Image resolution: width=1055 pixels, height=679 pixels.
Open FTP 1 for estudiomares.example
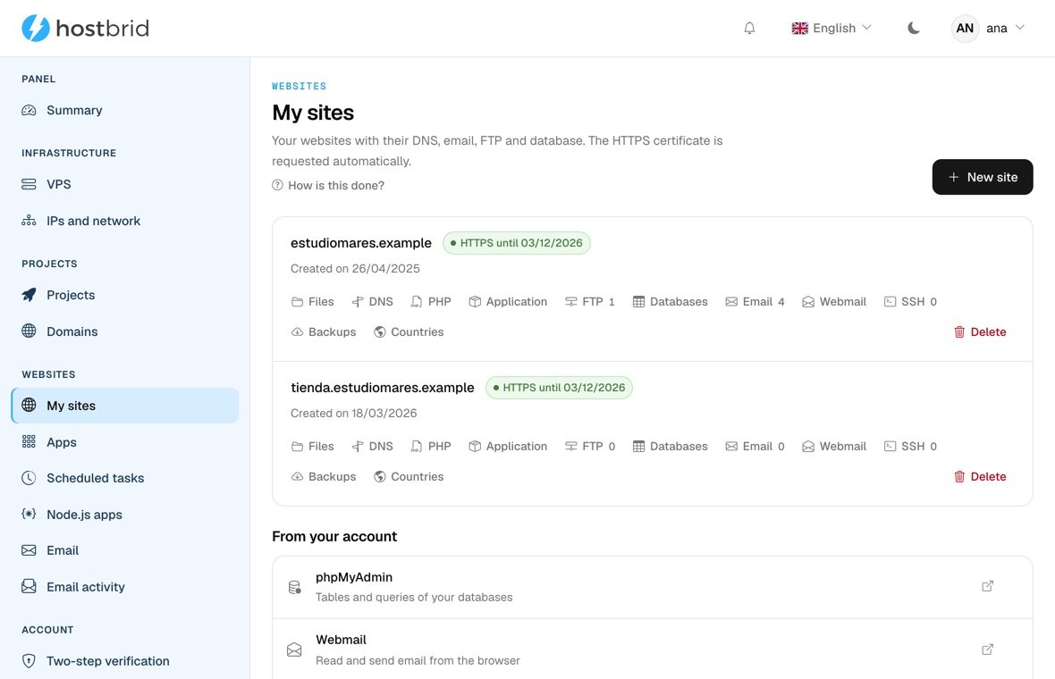(x=590, y=302)
